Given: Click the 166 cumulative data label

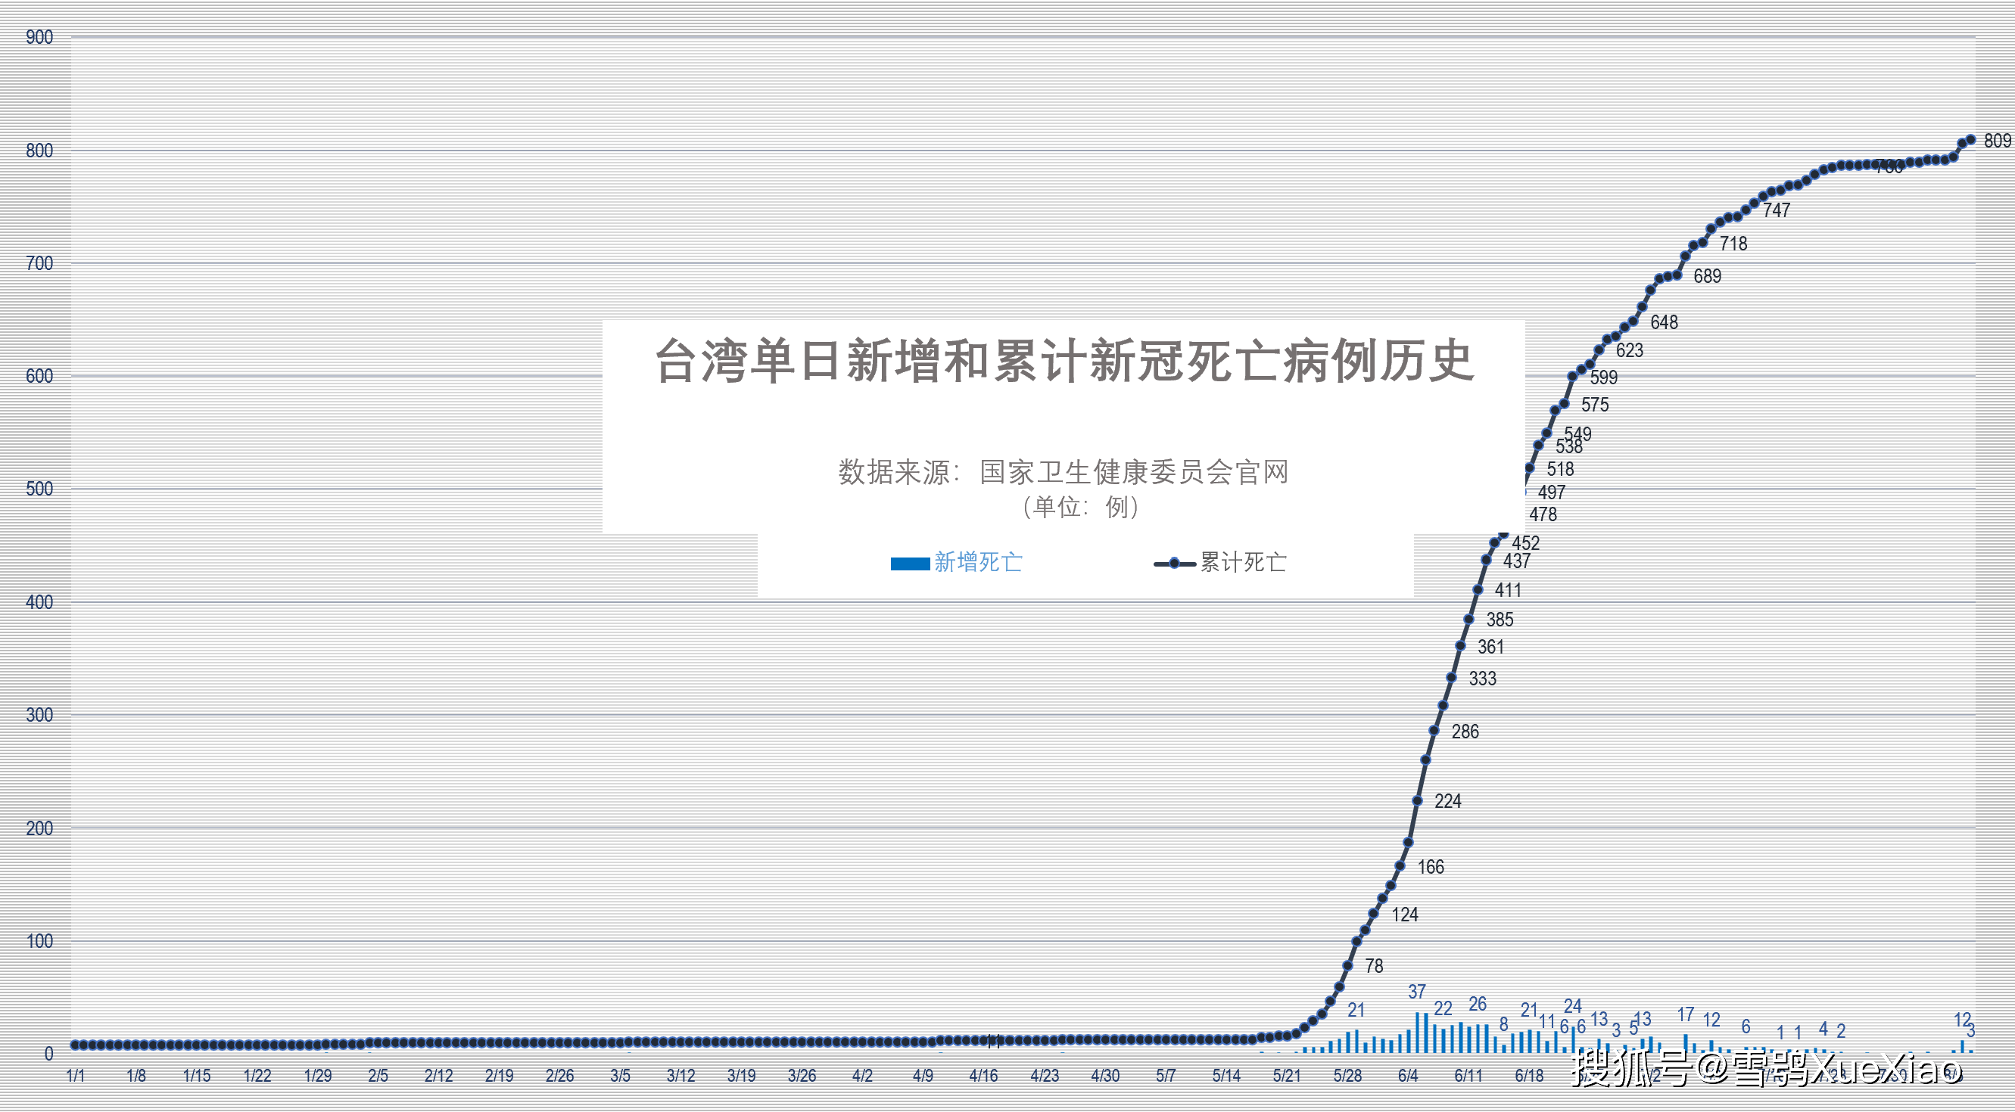Looking at the screenshot, I should pos(1431,868).
